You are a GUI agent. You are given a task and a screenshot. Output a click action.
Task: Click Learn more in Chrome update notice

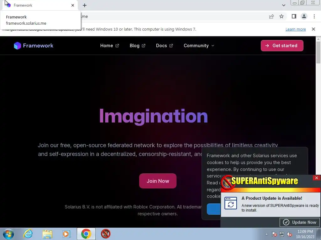(296, 29)
